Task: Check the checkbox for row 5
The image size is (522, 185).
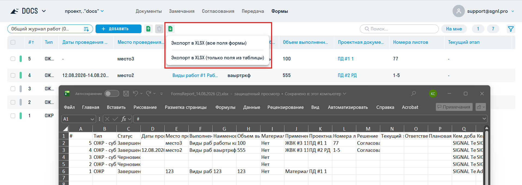Action: click(13, 59)
